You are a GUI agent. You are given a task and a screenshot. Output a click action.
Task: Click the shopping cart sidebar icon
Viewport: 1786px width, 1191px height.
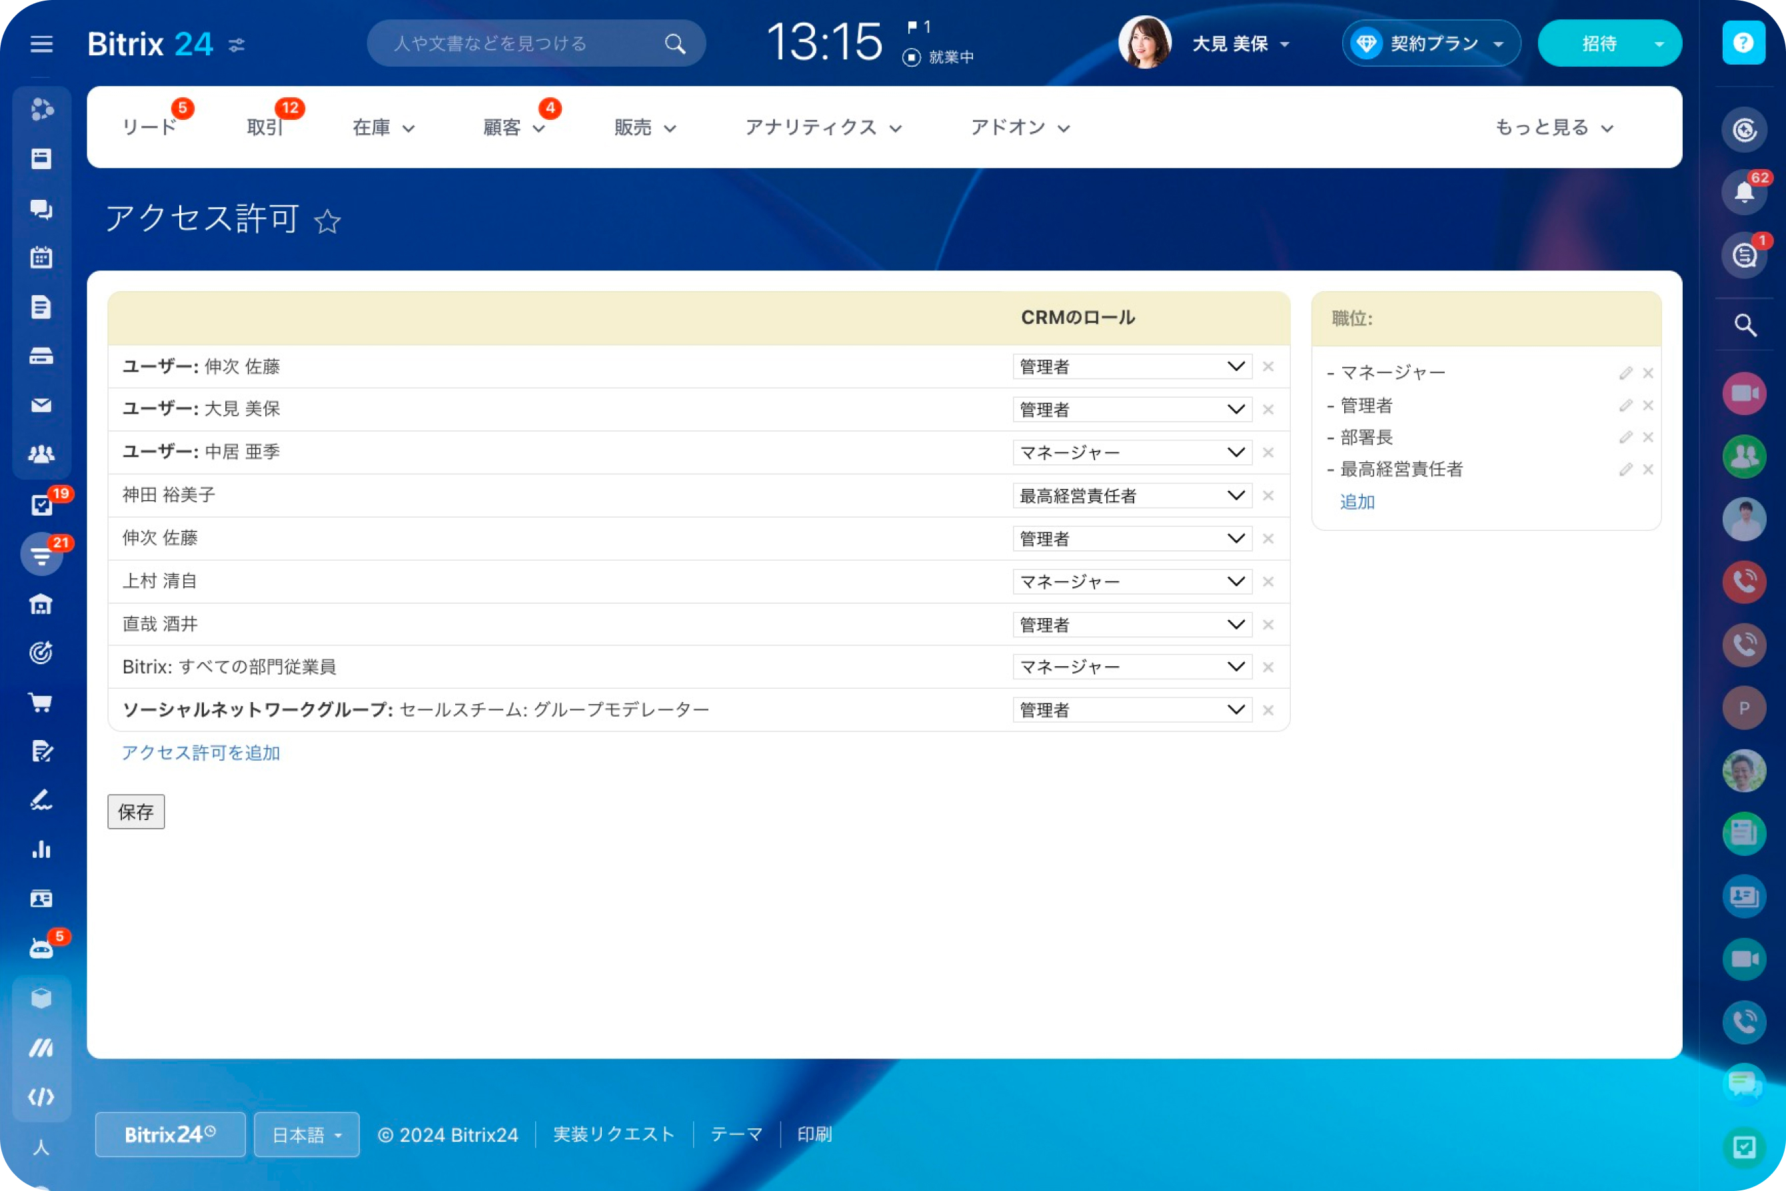coord(41,702)
